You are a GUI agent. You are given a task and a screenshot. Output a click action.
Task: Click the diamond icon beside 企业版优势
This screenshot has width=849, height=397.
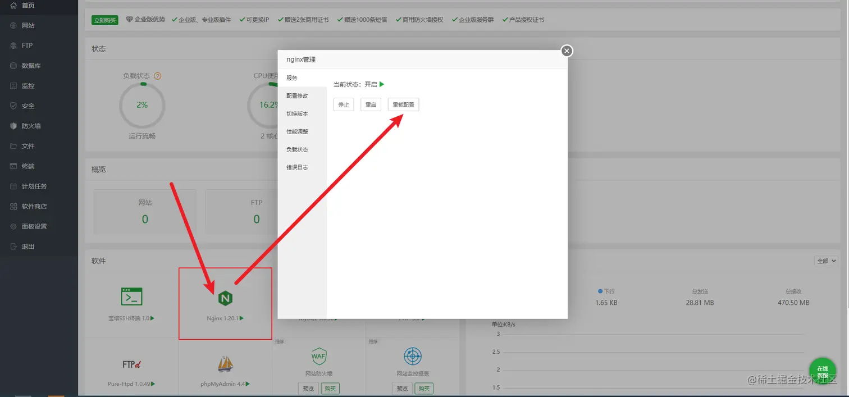coord(129,20)
